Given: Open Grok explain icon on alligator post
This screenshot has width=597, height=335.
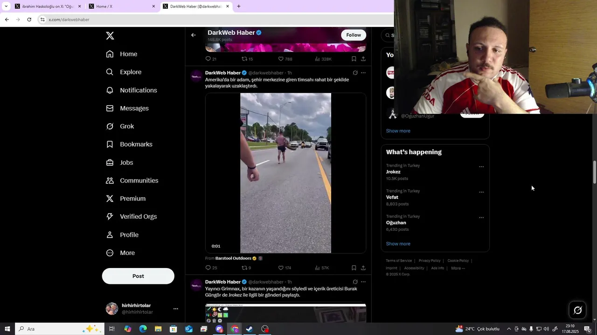Looking at the screenshot, I should pyautogui.click(x=355, y=73).
